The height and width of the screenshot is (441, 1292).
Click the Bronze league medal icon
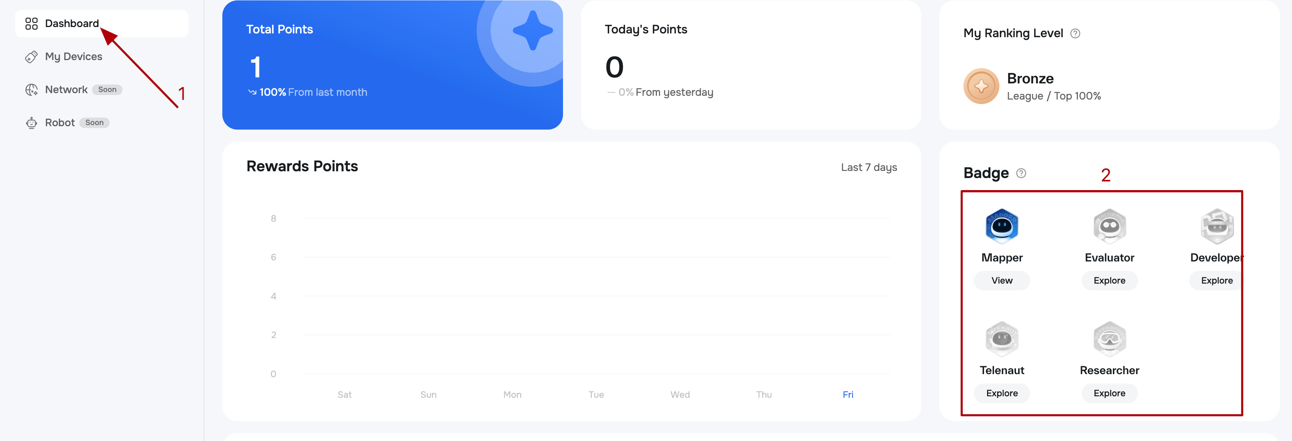(x=981, y=86)
